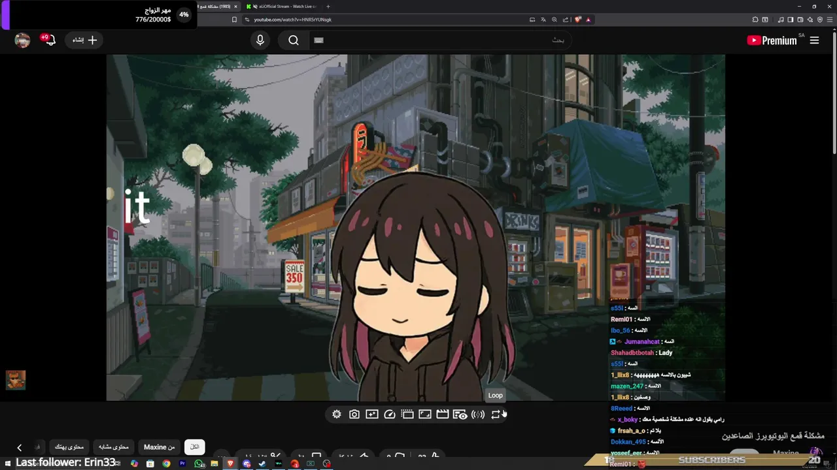837x470 pixels.
Task: Click the cinema mode clapperboard icon
Action: (443, 415)
